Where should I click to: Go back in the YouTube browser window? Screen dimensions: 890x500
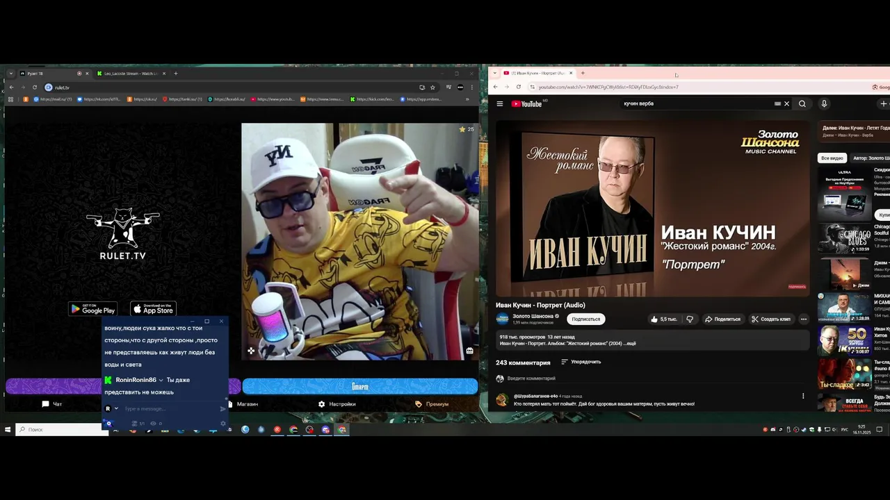coord(495,87)
